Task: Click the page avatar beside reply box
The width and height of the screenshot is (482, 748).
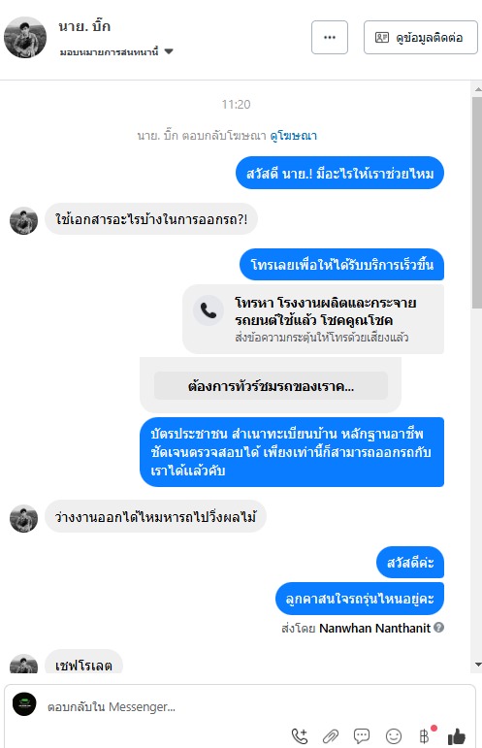Action: point(24,703)
